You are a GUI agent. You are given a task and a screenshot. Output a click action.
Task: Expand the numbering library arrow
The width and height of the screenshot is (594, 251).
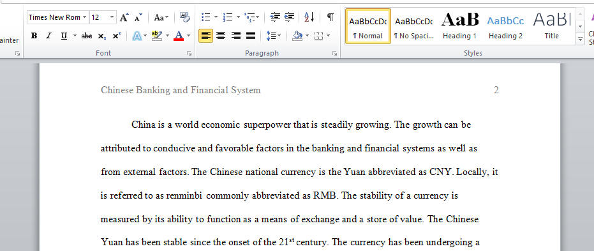[238, 17]
